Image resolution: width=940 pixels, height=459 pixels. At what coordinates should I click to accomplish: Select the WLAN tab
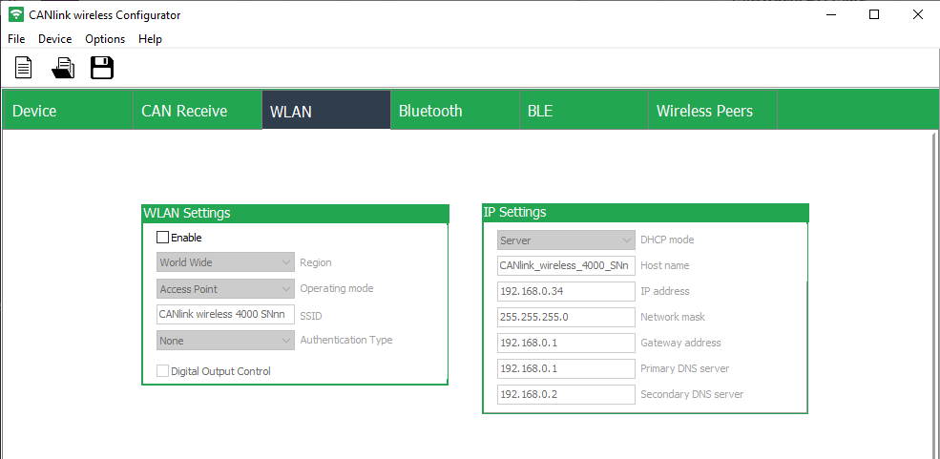point(326,111)
